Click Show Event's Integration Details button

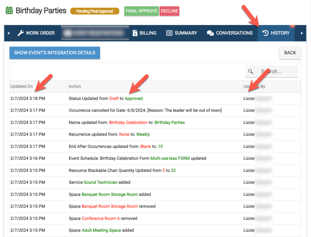click(x=55, y=53)
